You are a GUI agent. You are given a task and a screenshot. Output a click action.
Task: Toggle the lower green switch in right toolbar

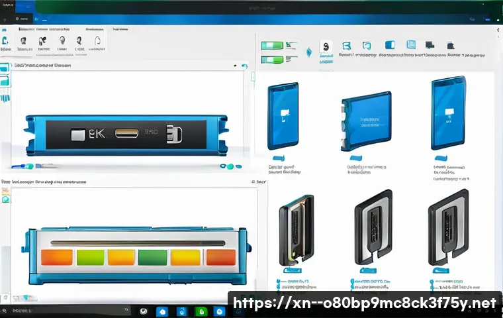click(272, 60)
